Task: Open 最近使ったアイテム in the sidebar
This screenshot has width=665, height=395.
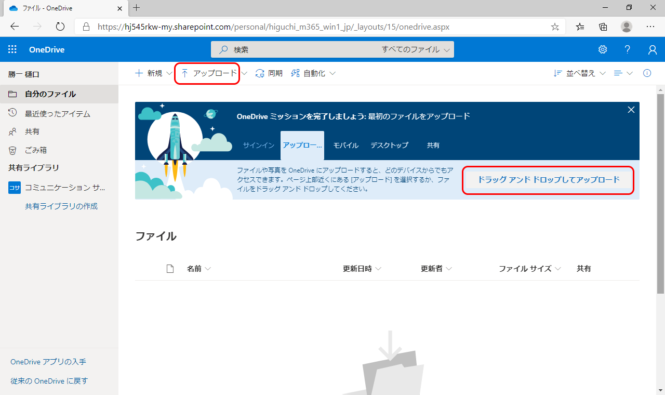Action: [x=59, y=113]
